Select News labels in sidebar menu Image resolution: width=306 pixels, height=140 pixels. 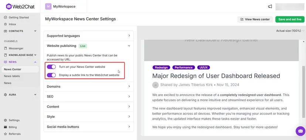click(12, 76)
